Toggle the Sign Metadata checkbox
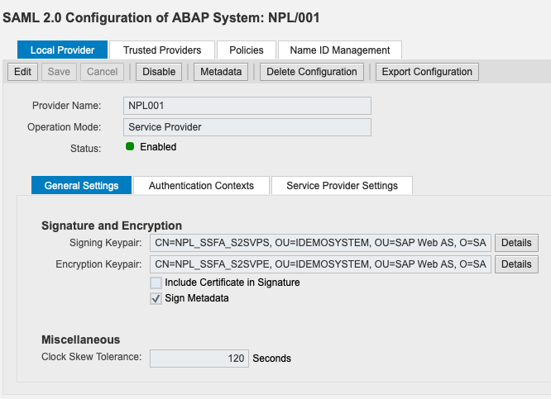551x399 pixels. coord(156,299)
